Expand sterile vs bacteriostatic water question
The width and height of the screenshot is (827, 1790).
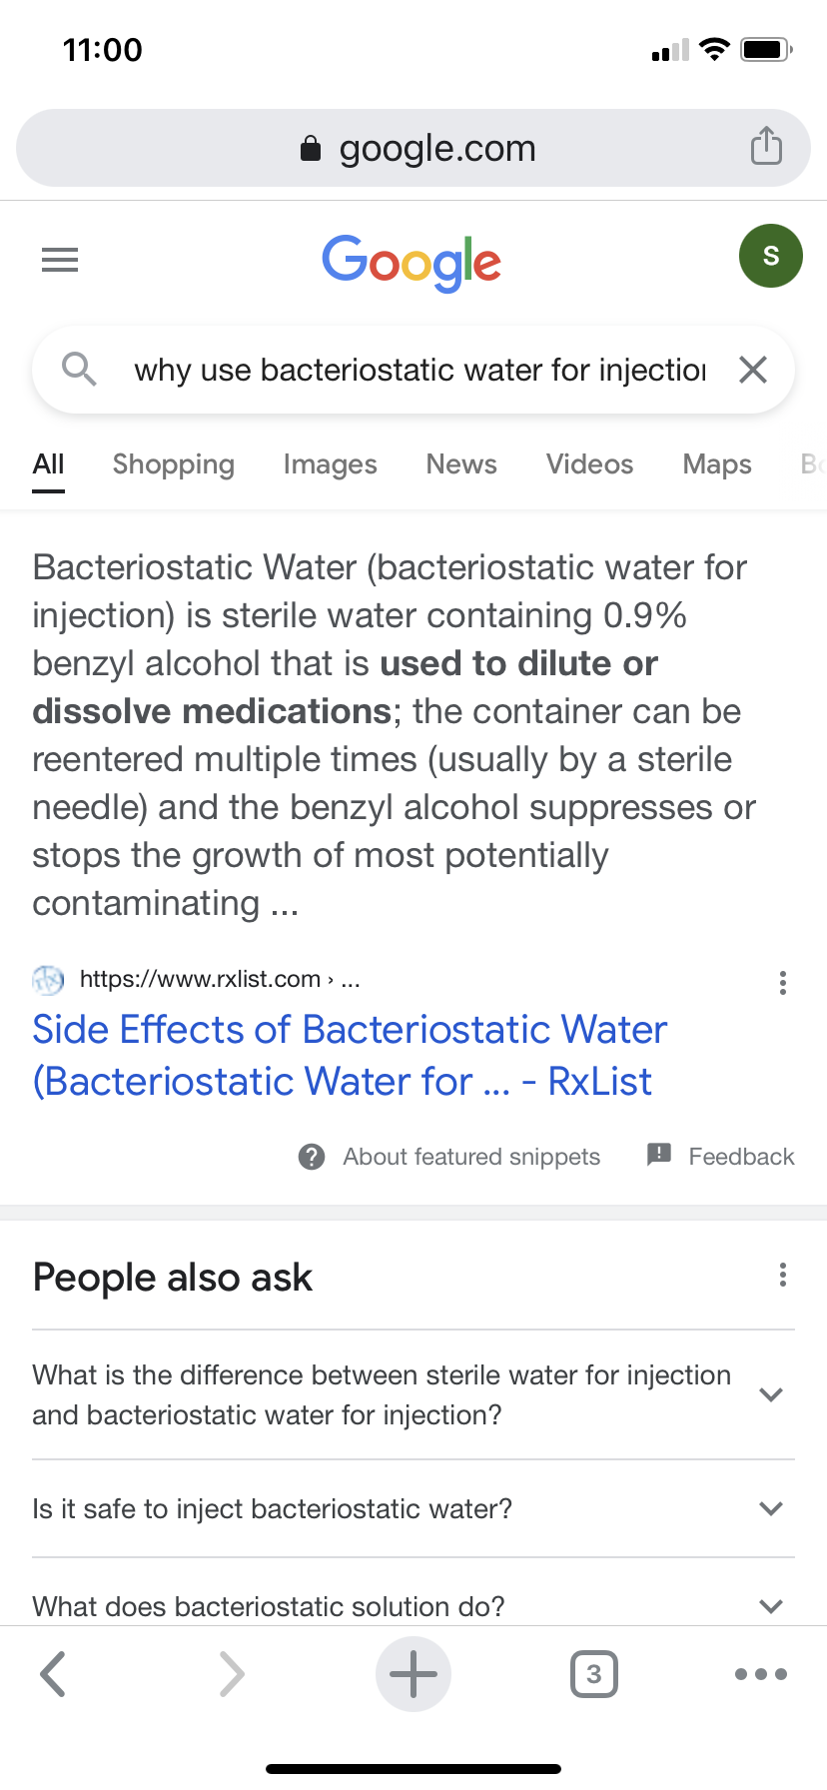click(769, 1394)
